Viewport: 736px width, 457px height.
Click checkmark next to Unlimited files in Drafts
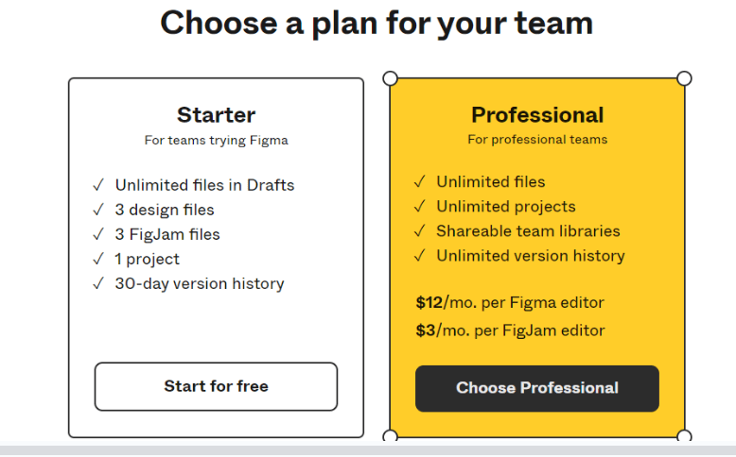tap(98, 185)
